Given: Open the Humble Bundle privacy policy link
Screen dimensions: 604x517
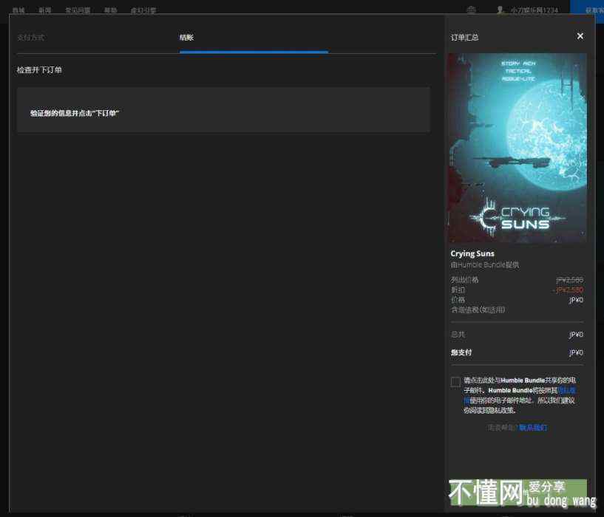Looking at the screenshot, I should pos(566,391).
